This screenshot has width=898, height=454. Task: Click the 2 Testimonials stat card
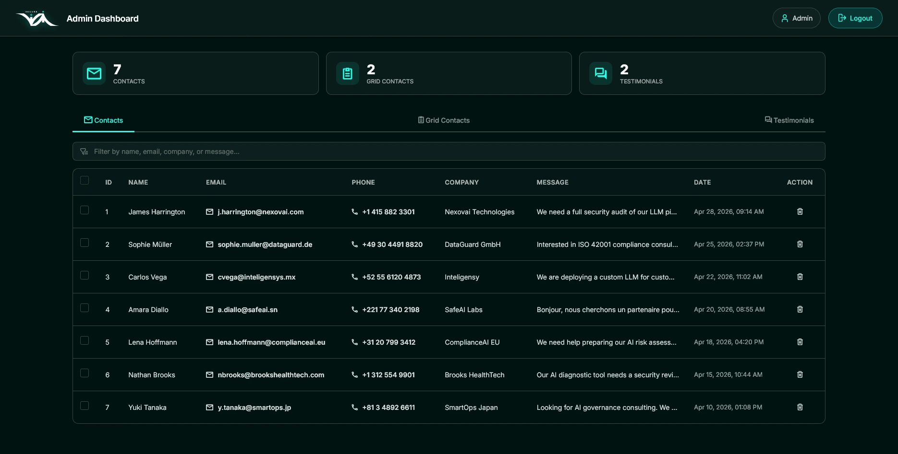pyautogui.click(x=702, y=73)
